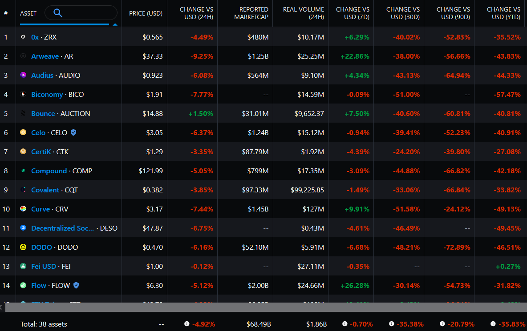527x331 pixels.
Task: Focus the asset search input field
Action: pyautogui.click(x=81, y=13)
